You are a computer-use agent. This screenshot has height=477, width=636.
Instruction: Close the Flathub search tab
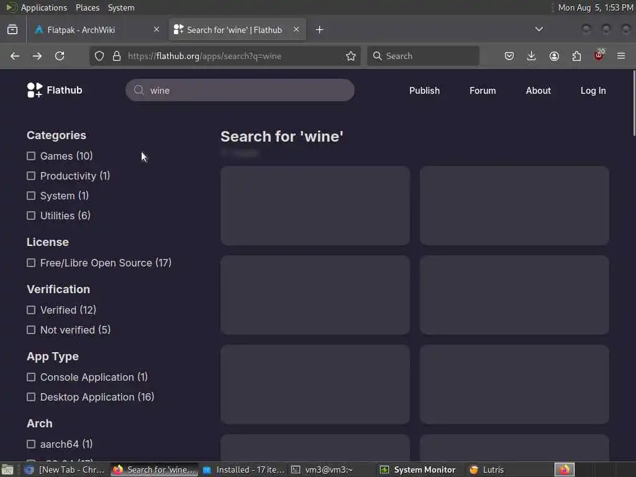click(x=296, y=29)
